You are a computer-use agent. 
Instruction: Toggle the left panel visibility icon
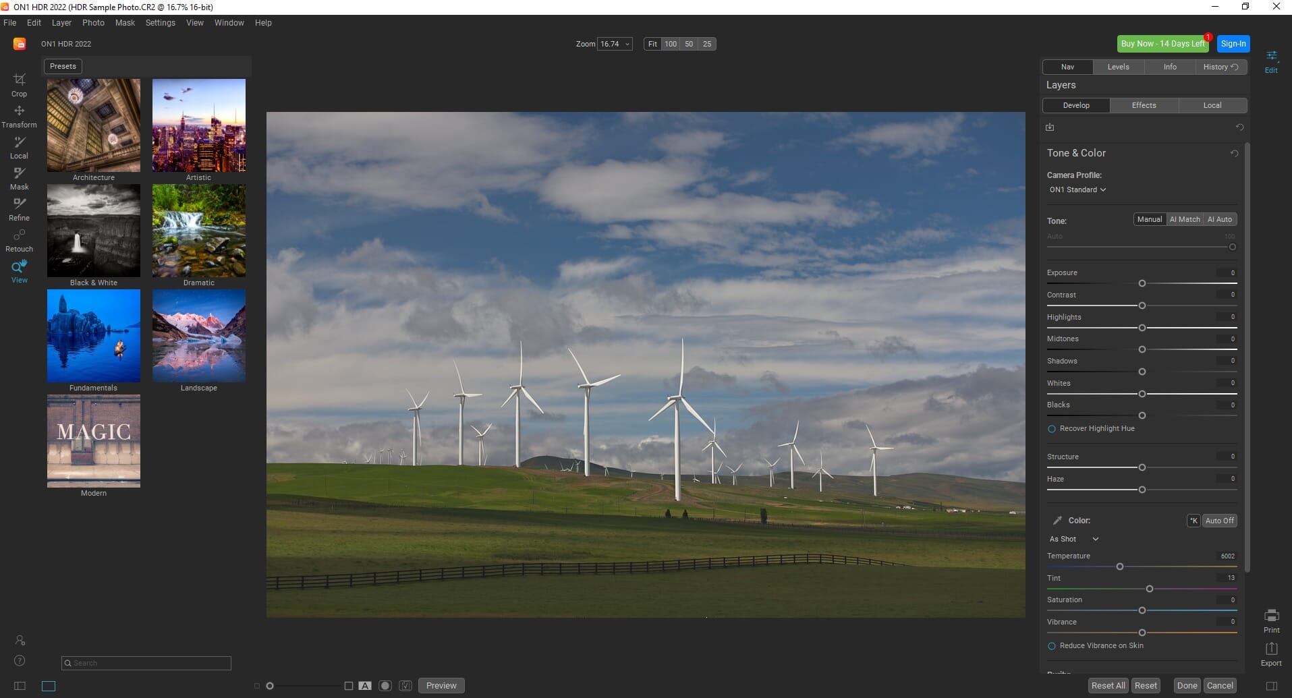pos(20,686)
